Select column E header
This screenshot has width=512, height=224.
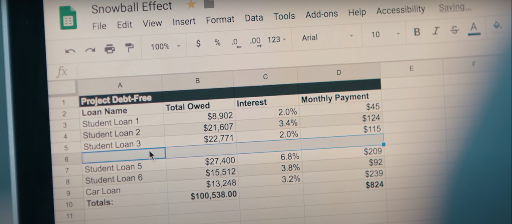click(x=411, y=68)
